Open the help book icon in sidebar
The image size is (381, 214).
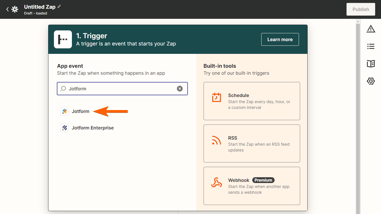coord(371,64)
